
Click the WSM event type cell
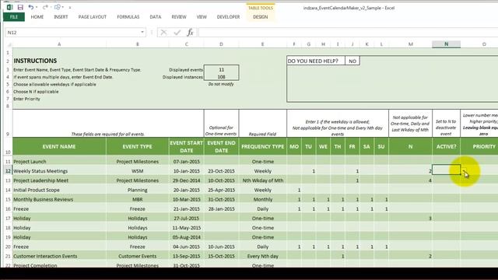click(x=138, y=171)
